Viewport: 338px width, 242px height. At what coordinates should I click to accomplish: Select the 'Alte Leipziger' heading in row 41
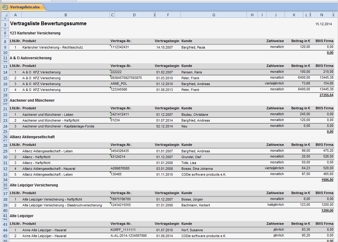21,216
